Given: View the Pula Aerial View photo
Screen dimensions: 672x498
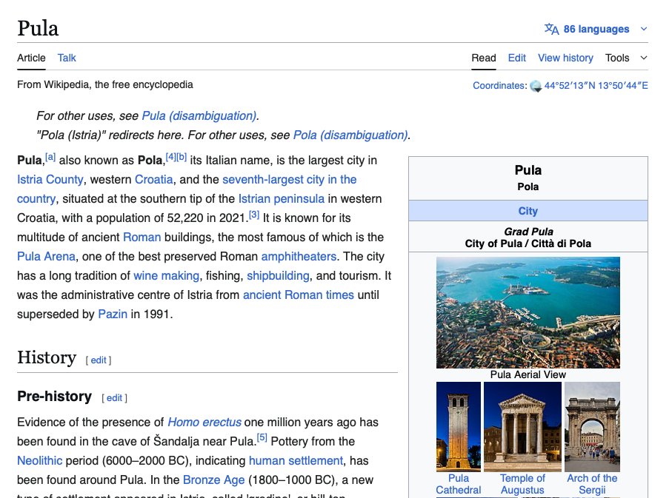Looking at the screenshot, I should click(x=528, y=312).
